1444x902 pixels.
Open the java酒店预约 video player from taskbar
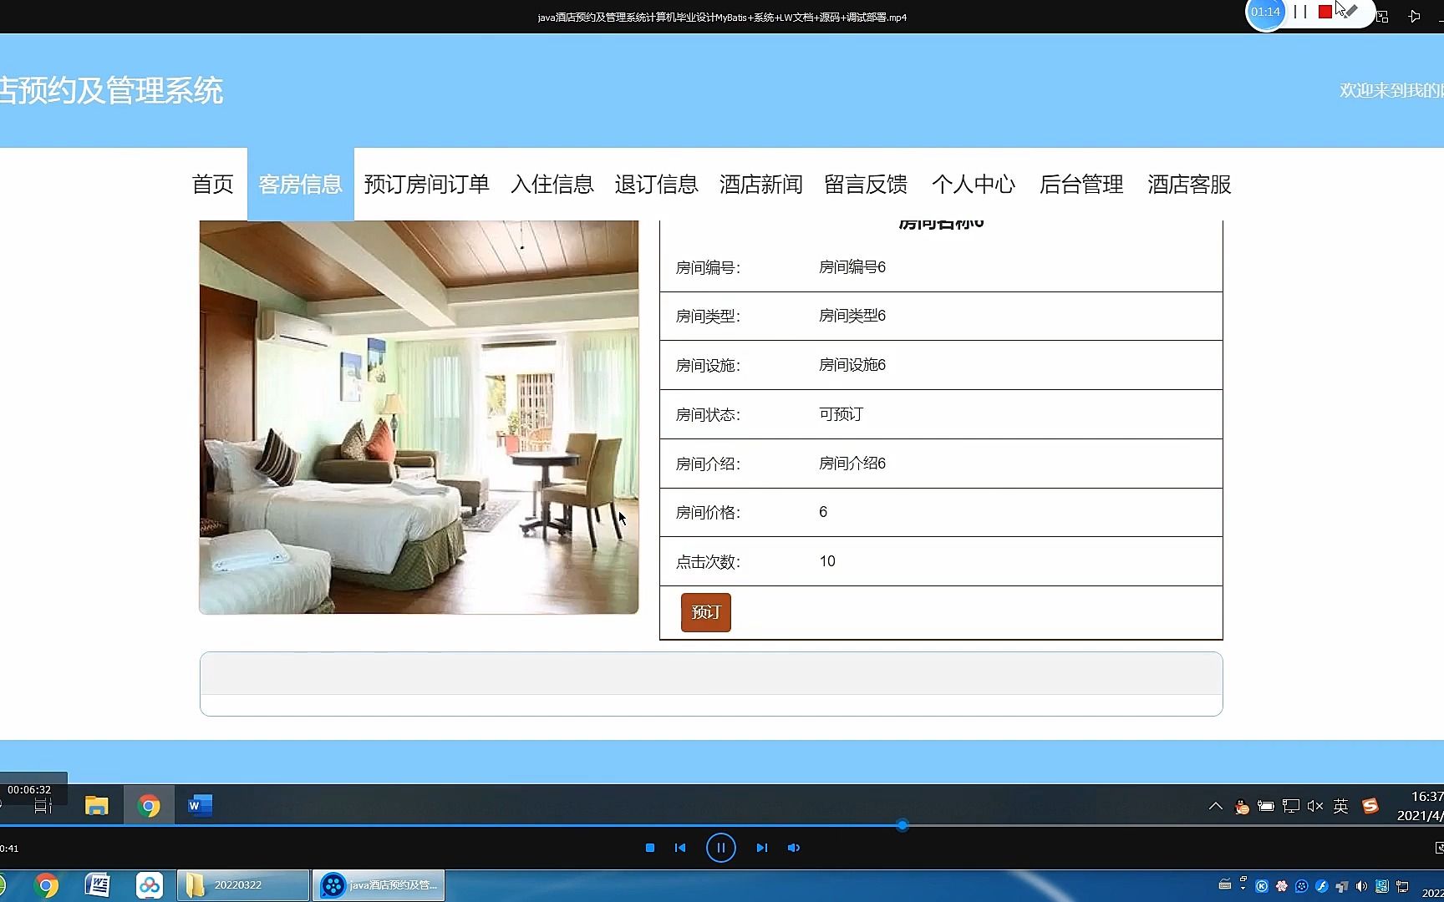pyautogui.click(x=378, y=885)
